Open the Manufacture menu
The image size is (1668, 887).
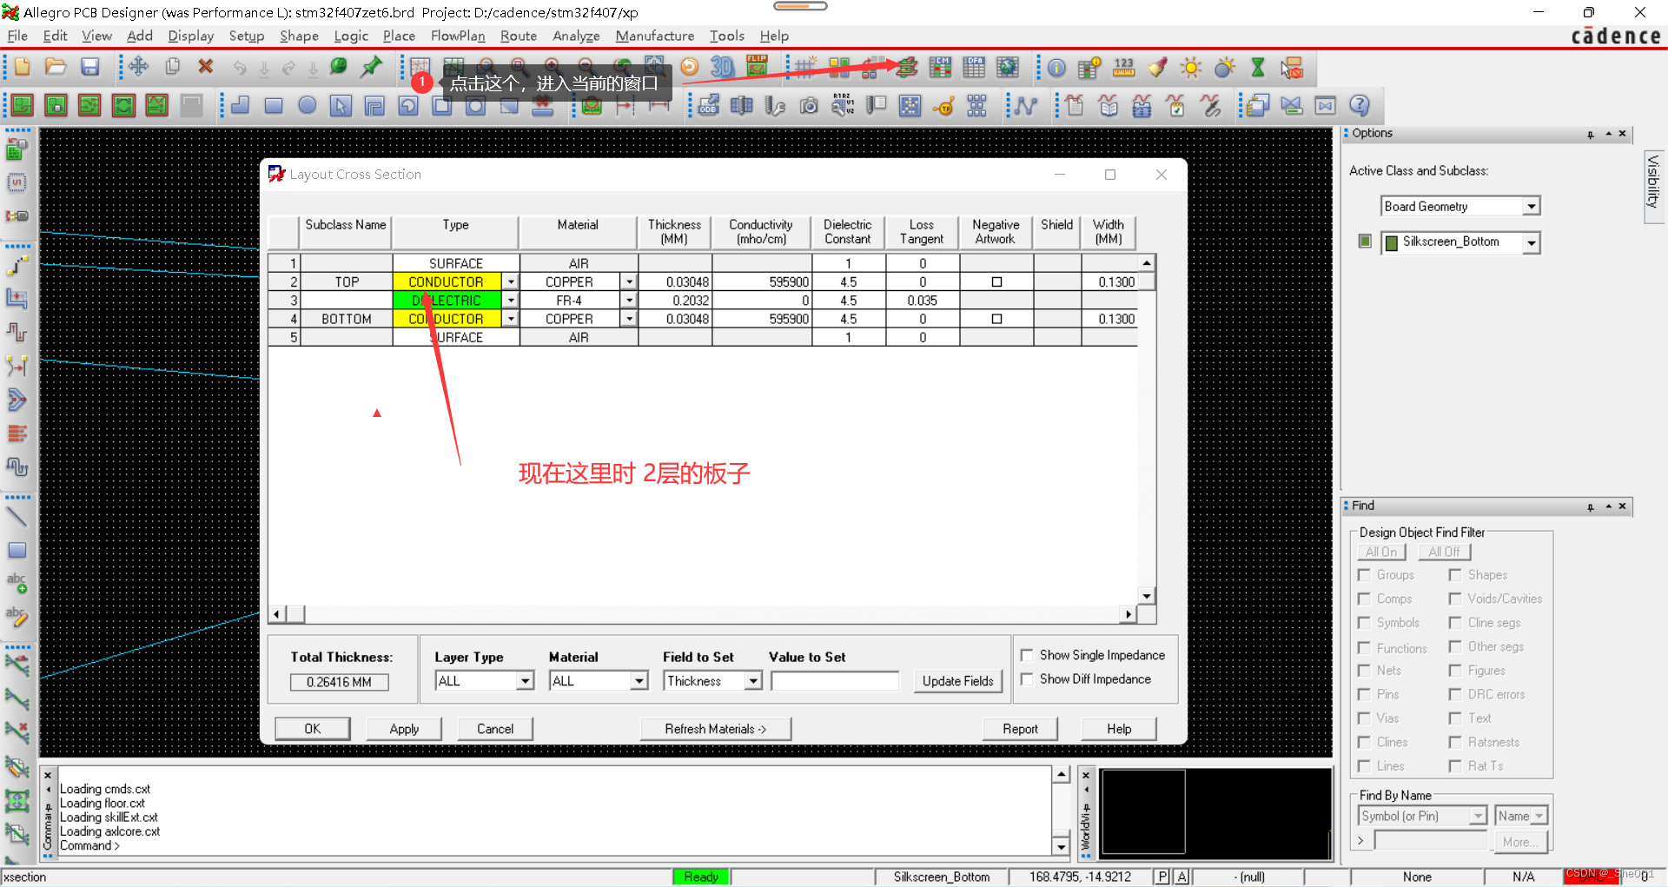(x=654, y=36)
